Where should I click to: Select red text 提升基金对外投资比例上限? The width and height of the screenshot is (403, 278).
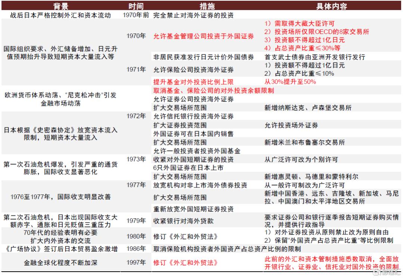193,82
